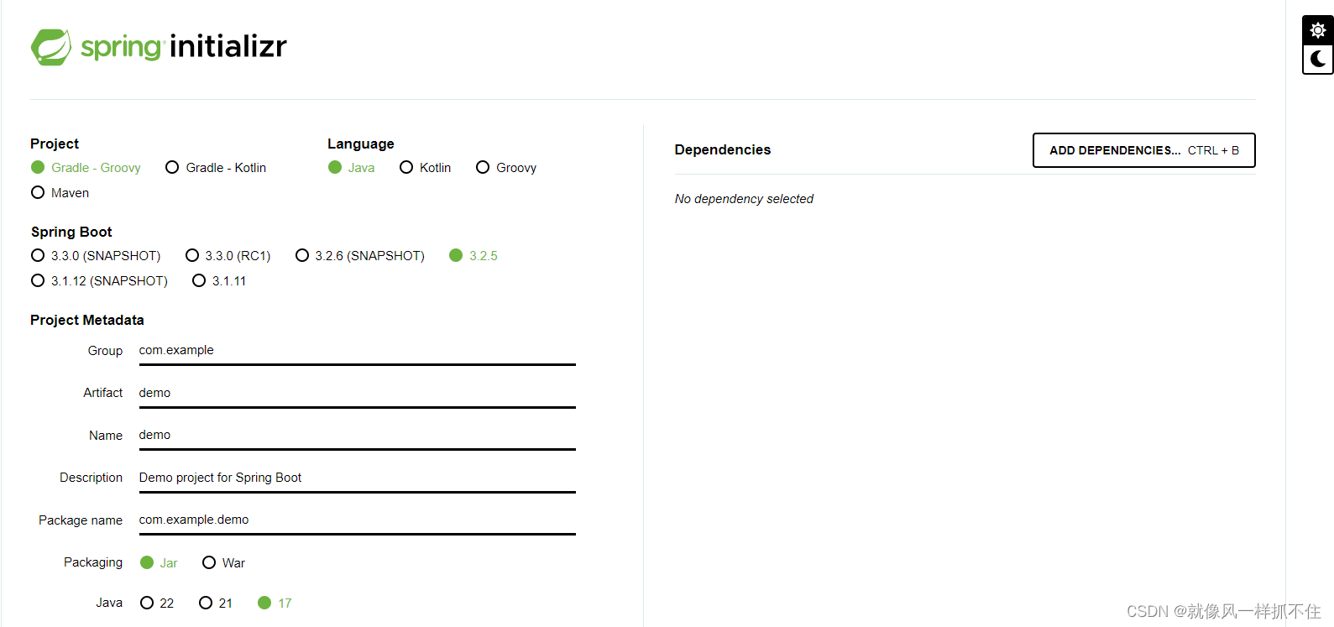This screenshot has width=1334, height=627.
Task: Edit the Description field text
Action: tap(357, 478)
